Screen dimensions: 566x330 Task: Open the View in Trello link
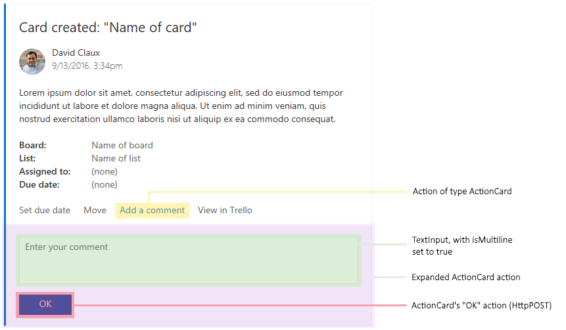(225, 211)
